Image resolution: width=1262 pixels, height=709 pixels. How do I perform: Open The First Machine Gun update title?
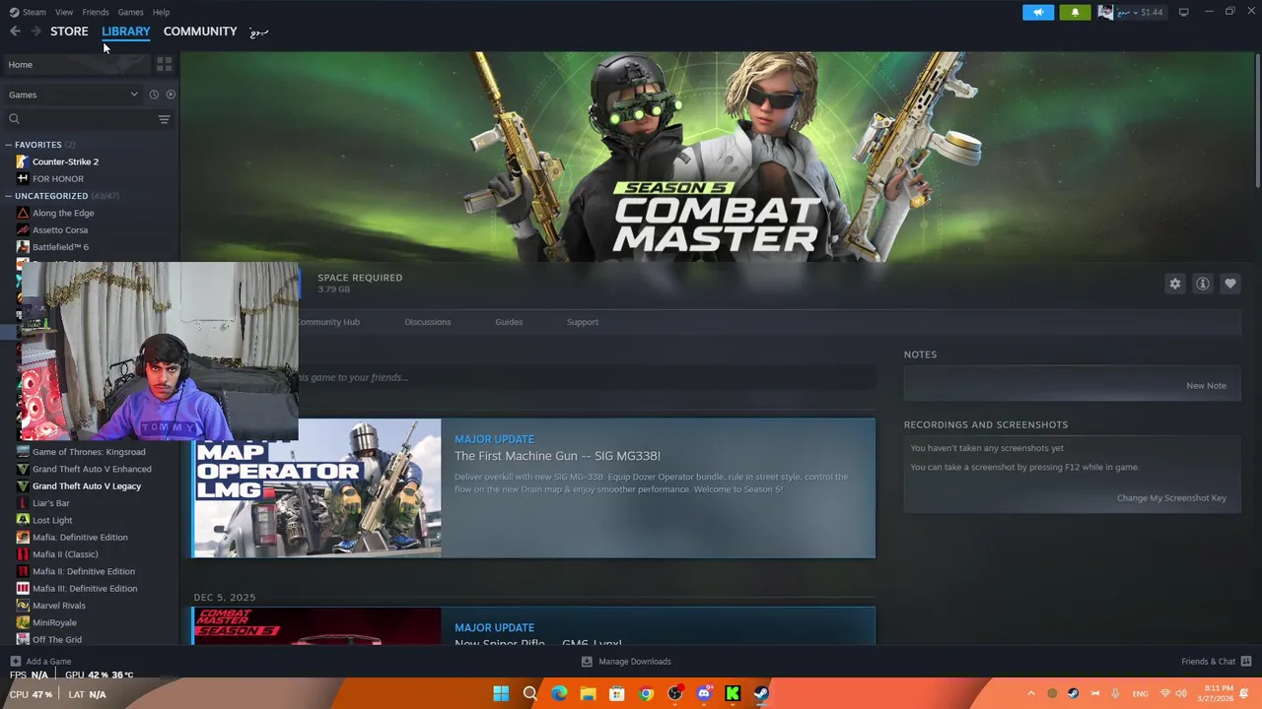[x=557, y=456]
